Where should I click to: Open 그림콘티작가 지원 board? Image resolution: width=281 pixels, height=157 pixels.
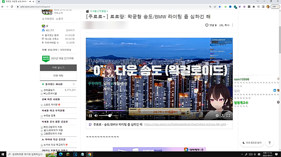[x=52, y=134]
